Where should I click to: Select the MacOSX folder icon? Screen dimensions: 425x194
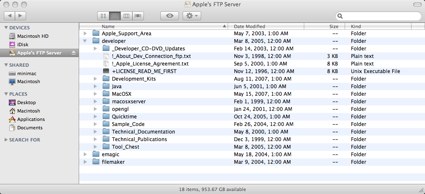click(x=106, y=94)
